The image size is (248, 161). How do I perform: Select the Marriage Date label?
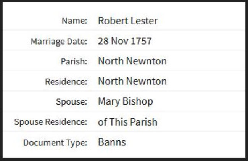point(59,42)
